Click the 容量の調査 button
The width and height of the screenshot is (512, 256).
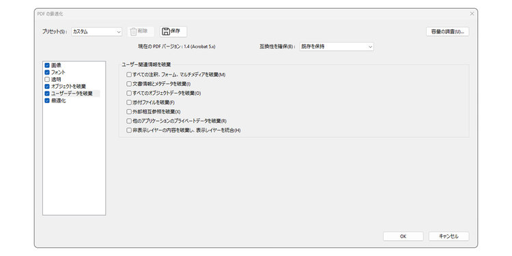click(447, 31)
